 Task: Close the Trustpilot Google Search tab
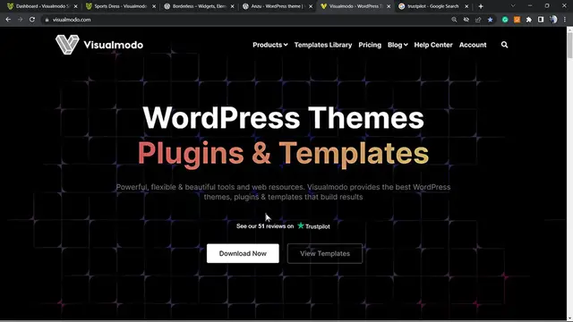(466, 6)
